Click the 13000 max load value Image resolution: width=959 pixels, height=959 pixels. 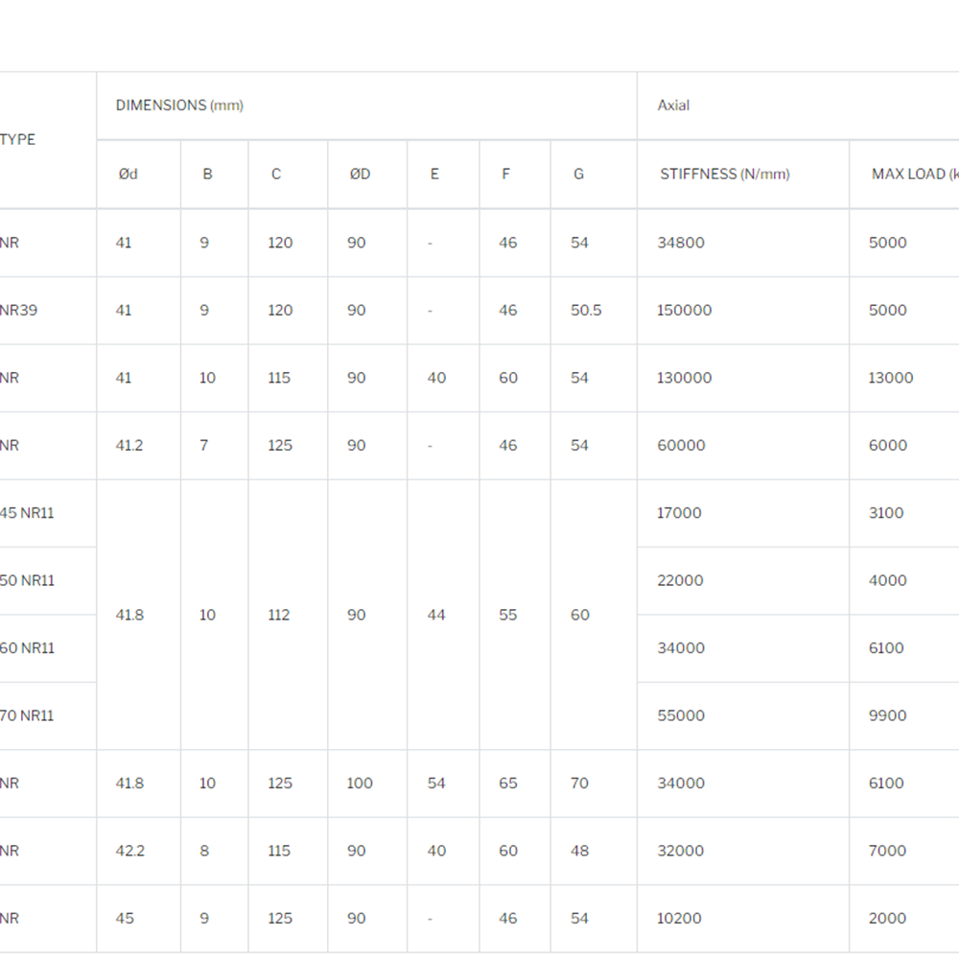(891, 378)
